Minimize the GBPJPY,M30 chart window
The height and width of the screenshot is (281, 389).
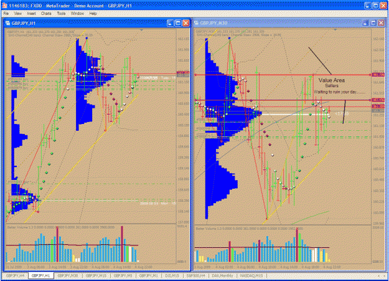(x=365, y=23)
